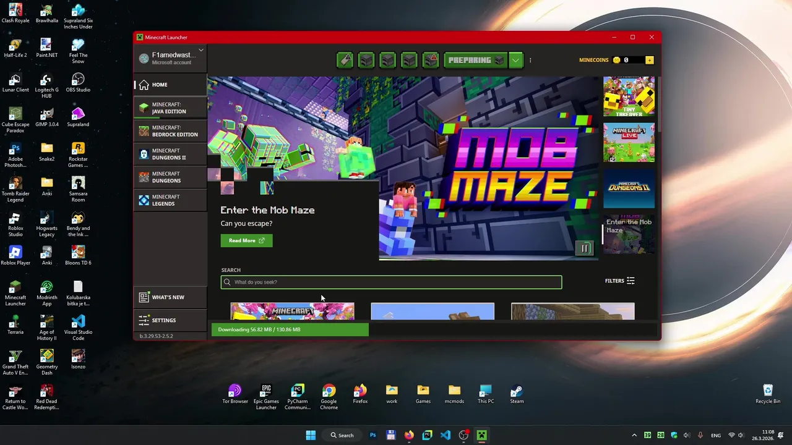
Task: Open Roblox Studio desktop icon
Action: (x=15, y=224)
